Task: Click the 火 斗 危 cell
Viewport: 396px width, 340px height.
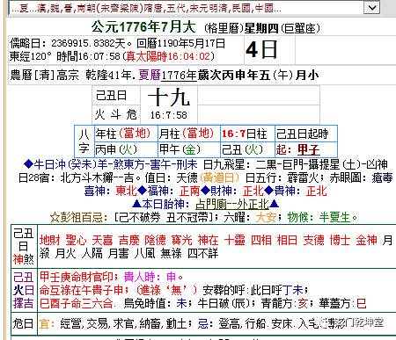Action: click(x=116, y=114)
